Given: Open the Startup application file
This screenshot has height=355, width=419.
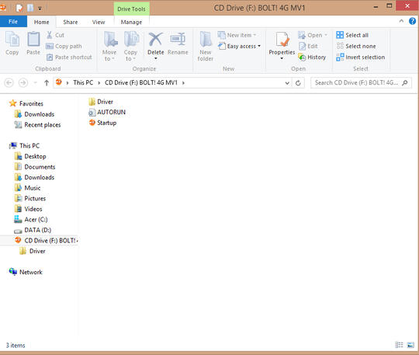Looking at the screenshot, I should [x=102, y=123].
